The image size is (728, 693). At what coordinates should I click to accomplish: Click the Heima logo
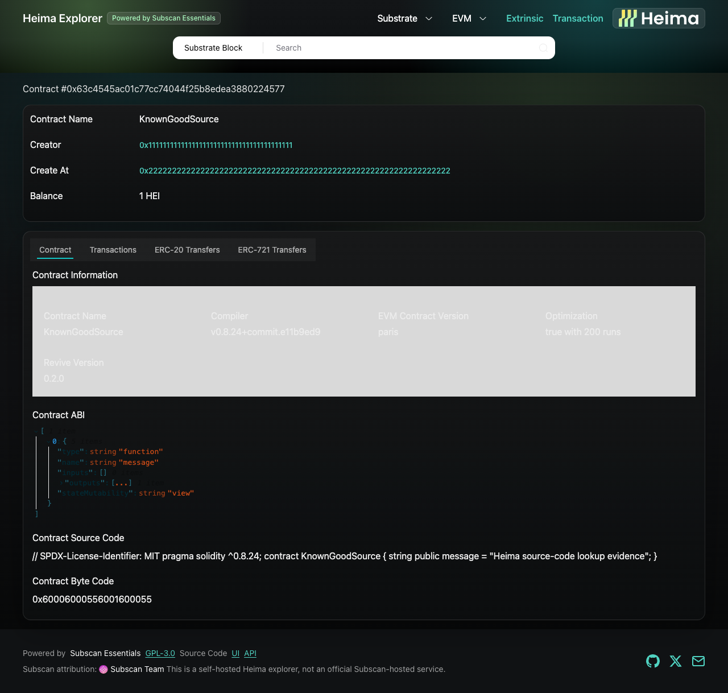point(659,18)
